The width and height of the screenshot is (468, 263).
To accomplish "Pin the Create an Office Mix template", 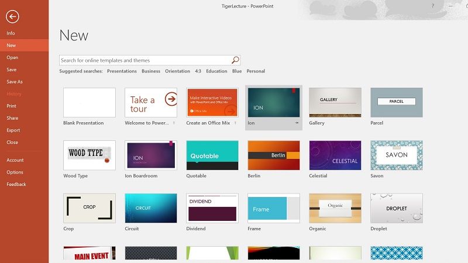I will click(236, 123).
